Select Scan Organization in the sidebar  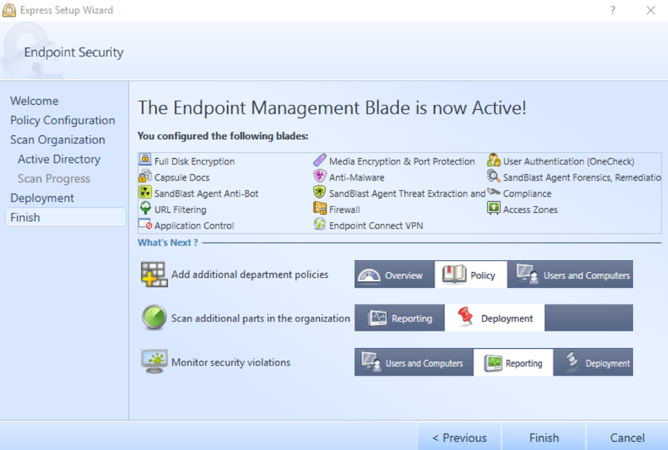click(x=58, y=140)
